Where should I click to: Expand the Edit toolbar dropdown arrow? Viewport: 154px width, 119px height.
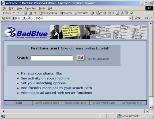[113, 13]
